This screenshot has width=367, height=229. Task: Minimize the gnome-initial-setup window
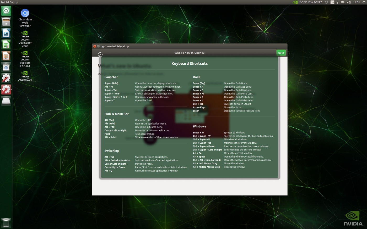pyautogui.click(x=99, y=46)
